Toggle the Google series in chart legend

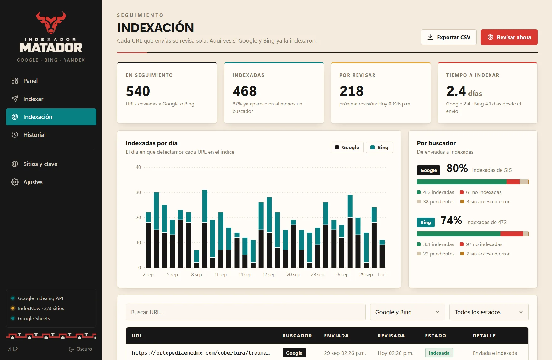[x=347, y=147]
